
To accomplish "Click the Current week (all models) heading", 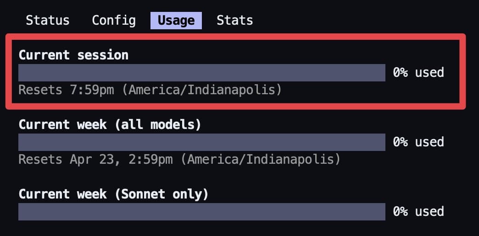I will 110,124.
